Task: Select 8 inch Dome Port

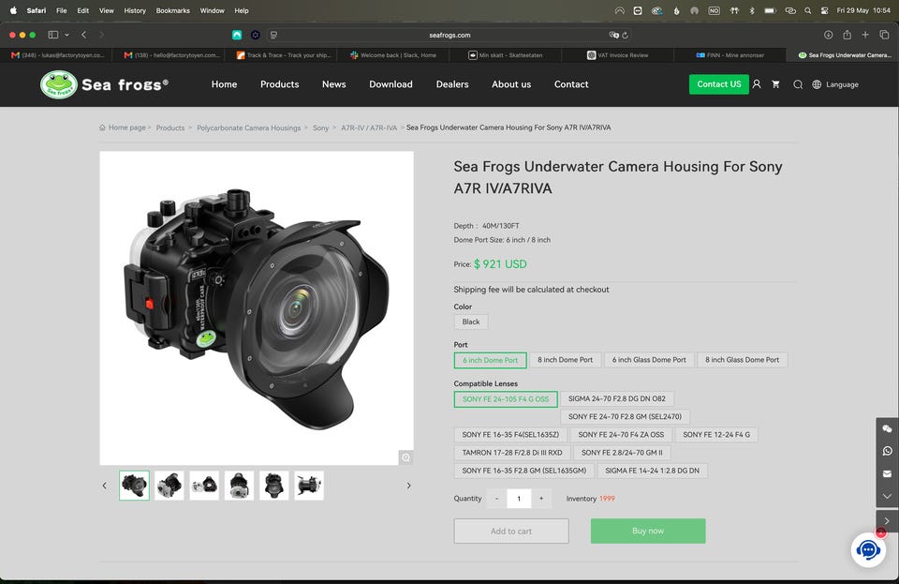Action: 565,360
